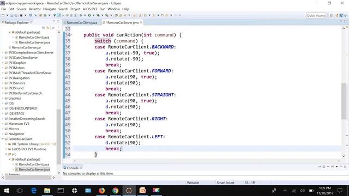Open Microsoft Edge from the taskbar

click(34, 191)
